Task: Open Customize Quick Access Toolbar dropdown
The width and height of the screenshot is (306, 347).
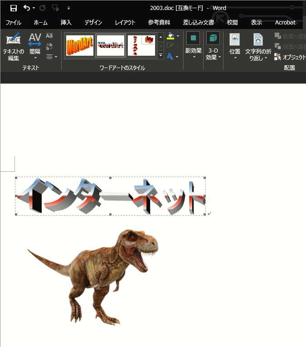Action: tap(68, 8)
